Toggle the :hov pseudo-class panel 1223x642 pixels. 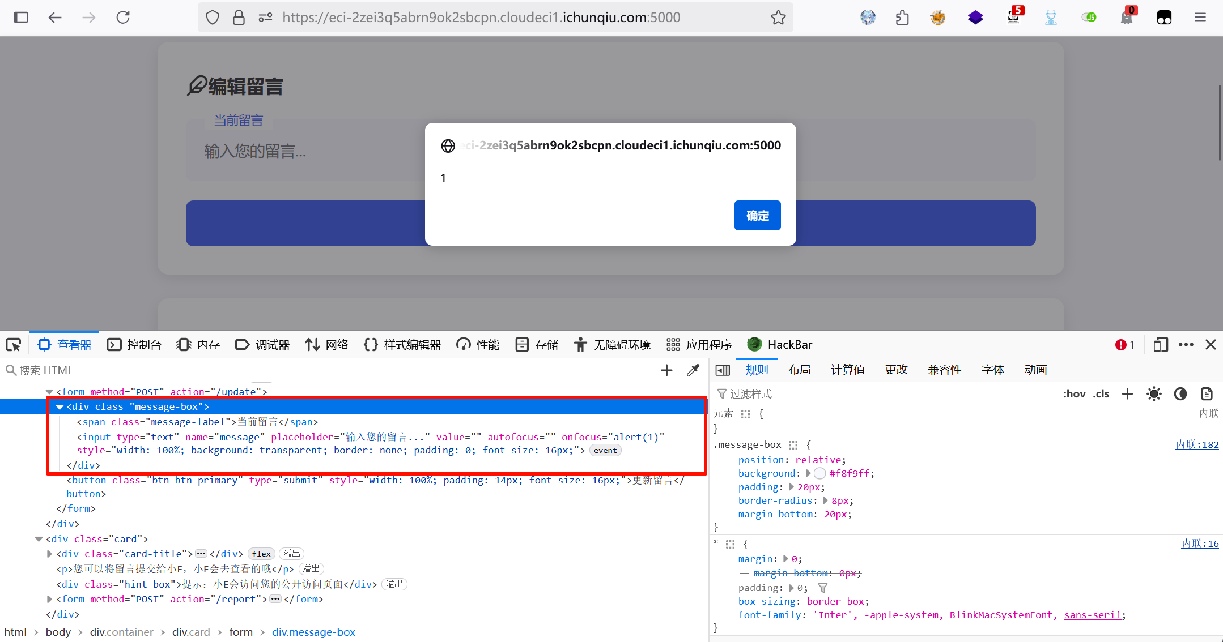(x=1074, y=393)
